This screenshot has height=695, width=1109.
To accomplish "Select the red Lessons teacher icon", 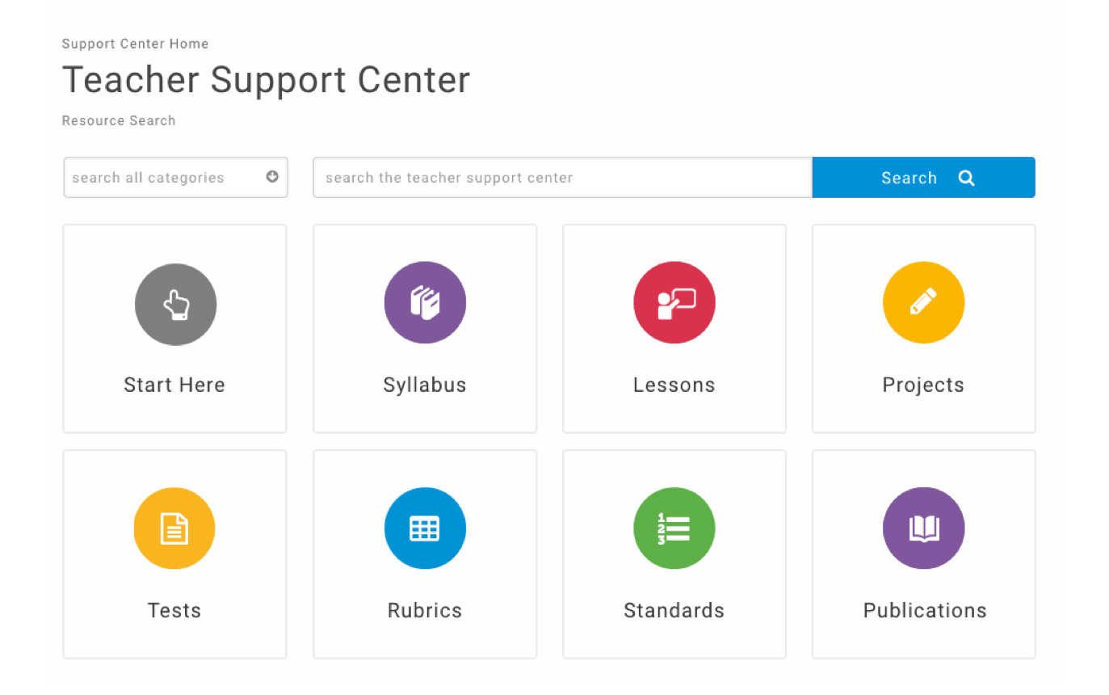I will tap(674, 302).
